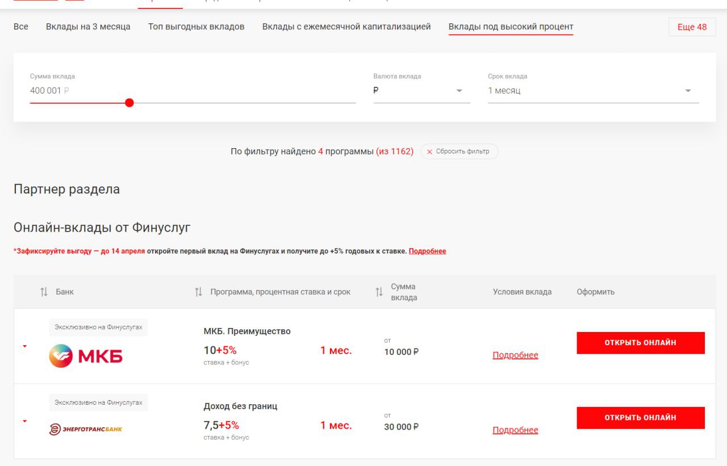Viewport: 727px width, 466px height.
Task: Click the "7,5+5%" rate in Энерготрансбанк row
Action: [x=221, y=425]
